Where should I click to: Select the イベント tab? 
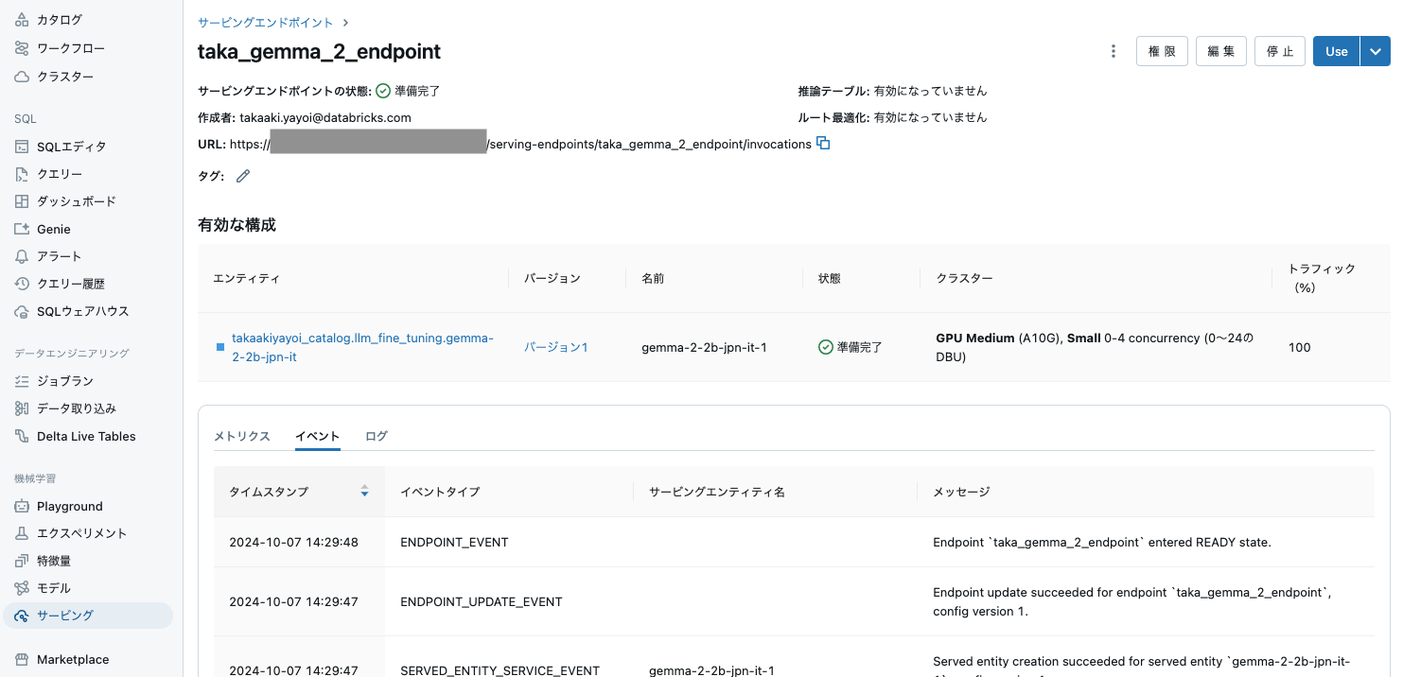coord(317,436)
